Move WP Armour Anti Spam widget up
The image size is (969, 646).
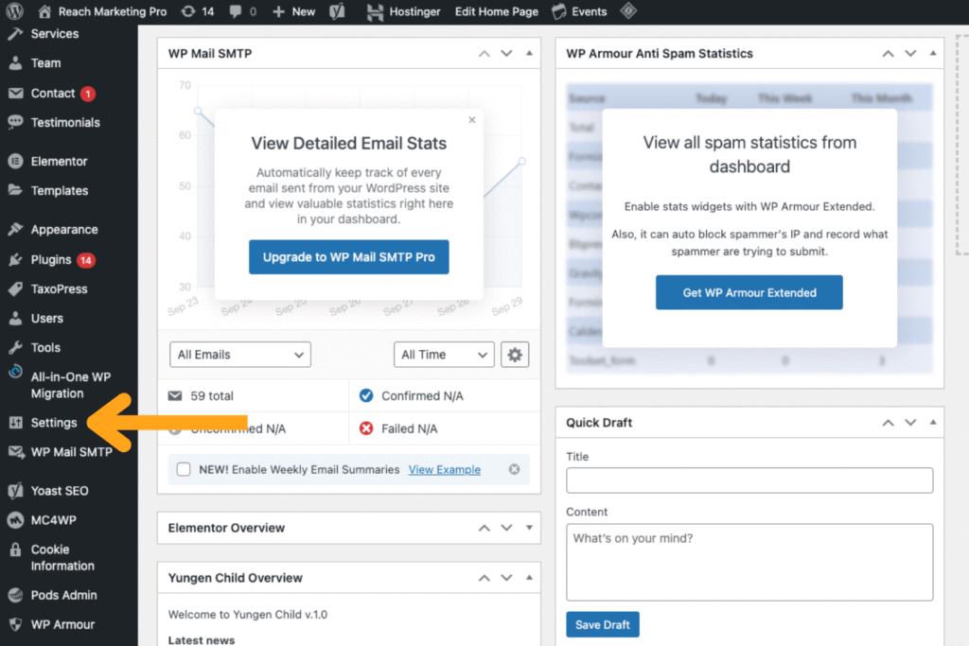point(888,54)
